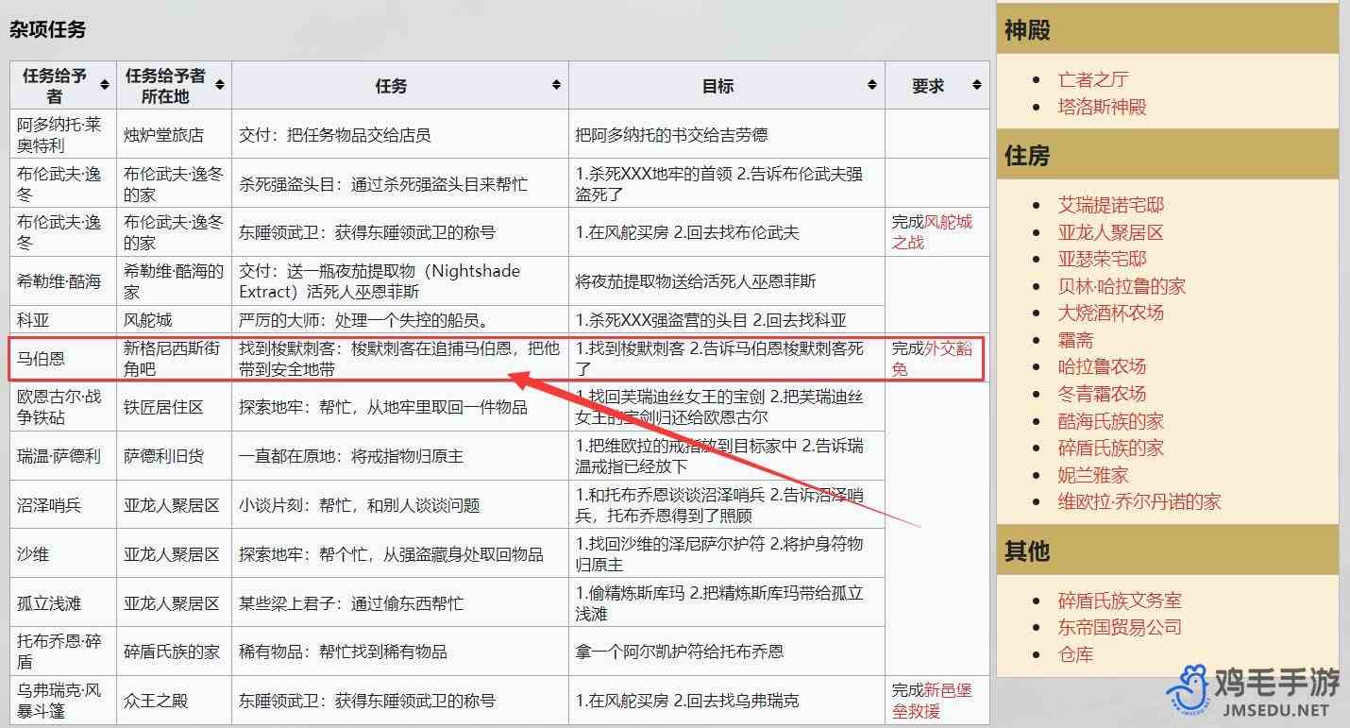Select the 科亚 quest giver cell
This screenshot has height=728, width=1350.
(63, 320)
